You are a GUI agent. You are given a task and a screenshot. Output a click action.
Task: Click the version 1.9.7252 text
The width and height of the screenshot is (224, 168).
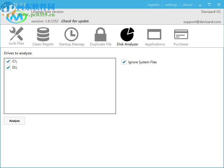pyautogui.click(x=45, y=21)
